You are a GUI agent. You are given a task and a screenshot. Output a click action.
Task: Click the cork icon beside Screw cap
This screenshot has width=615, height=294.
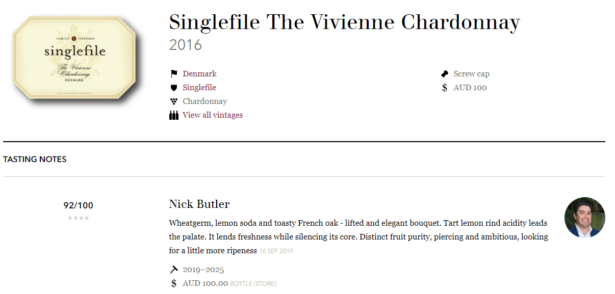pos(445,74)
